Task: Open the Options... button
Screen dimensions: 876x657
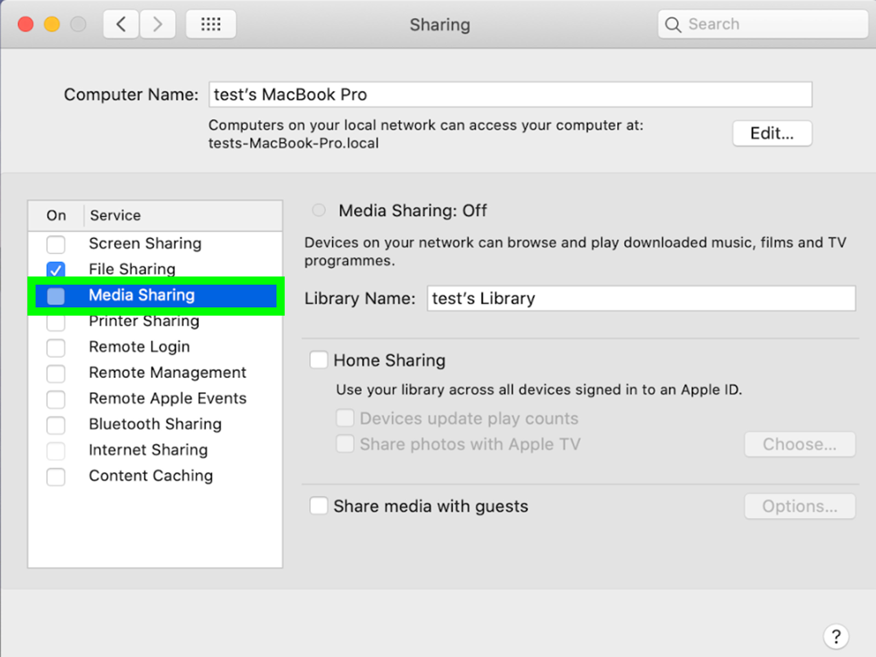Action: [x=800, y=506]
